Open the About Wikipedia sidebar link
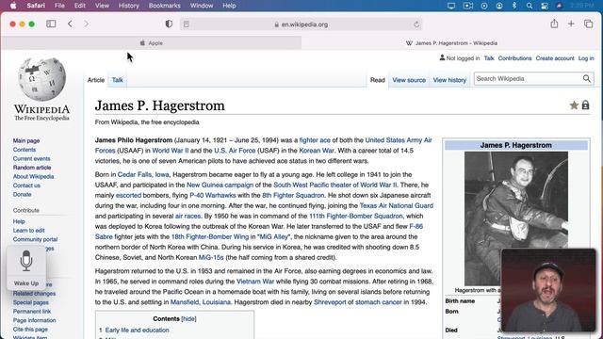 point(33,176)
